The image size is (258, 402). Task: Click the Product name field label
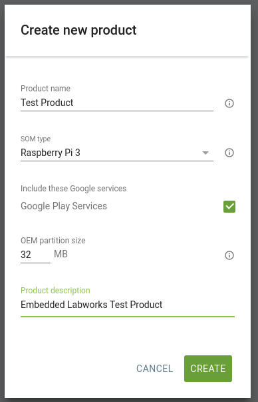pos(45,89)
